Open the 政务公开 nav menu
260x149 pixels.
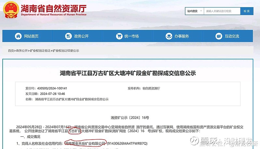pos(77,36)
